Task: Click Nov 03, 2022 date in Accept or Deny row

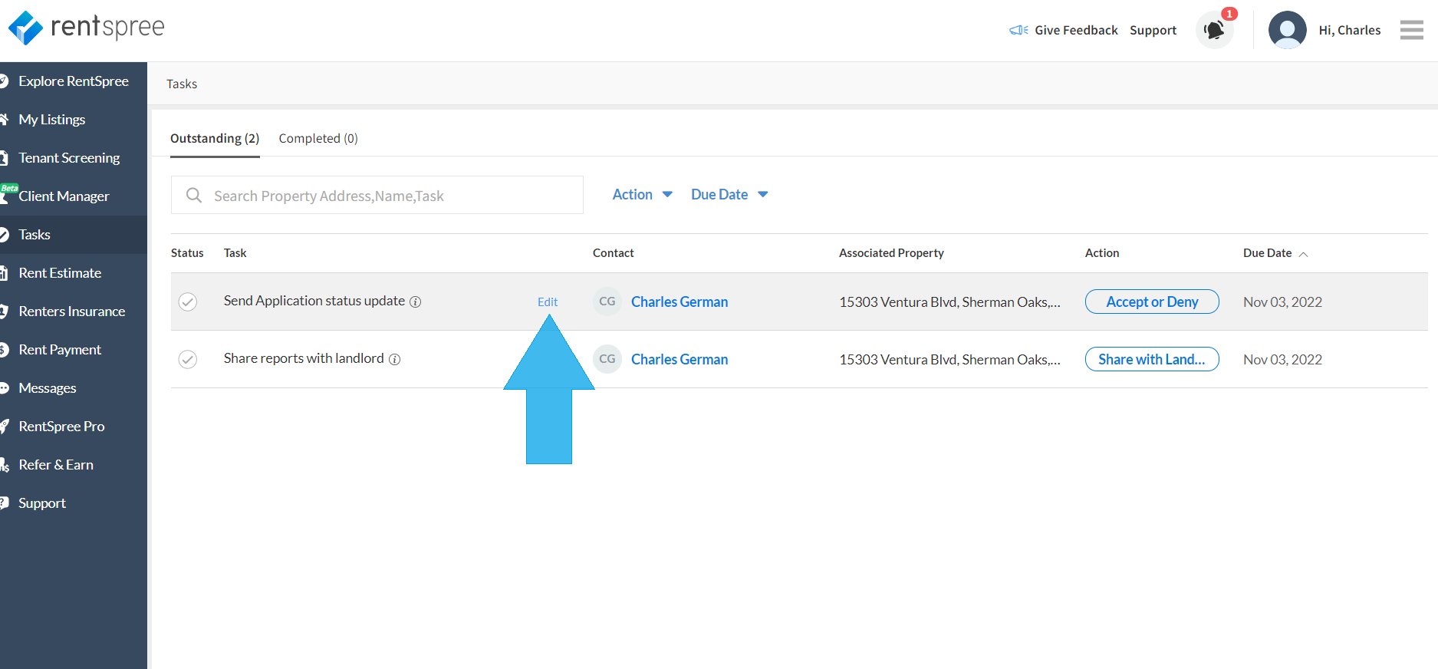Action: point(1282,302)
